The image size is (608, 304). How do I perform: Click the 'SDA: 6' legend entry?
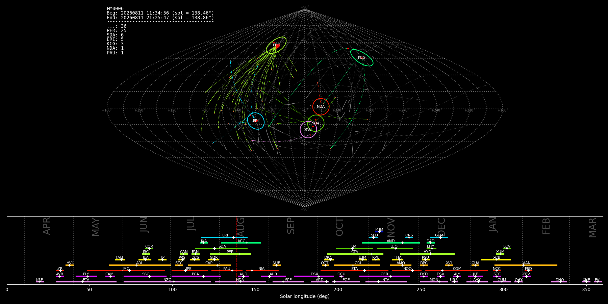click(115, 35)
